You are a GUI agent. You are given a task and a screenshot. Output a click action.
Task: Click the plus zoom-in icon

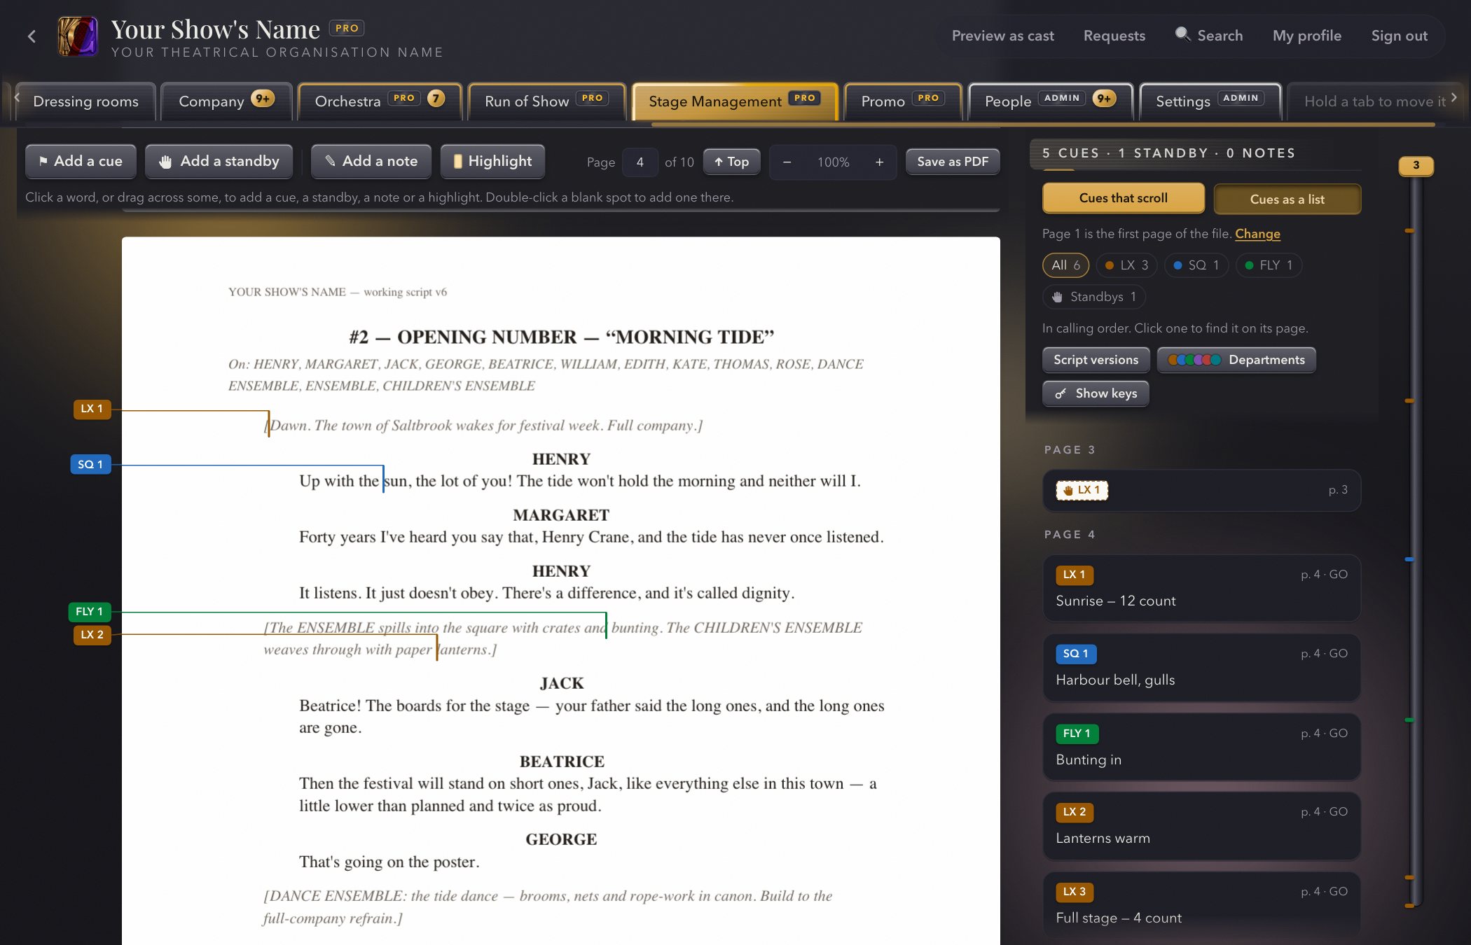879,162
